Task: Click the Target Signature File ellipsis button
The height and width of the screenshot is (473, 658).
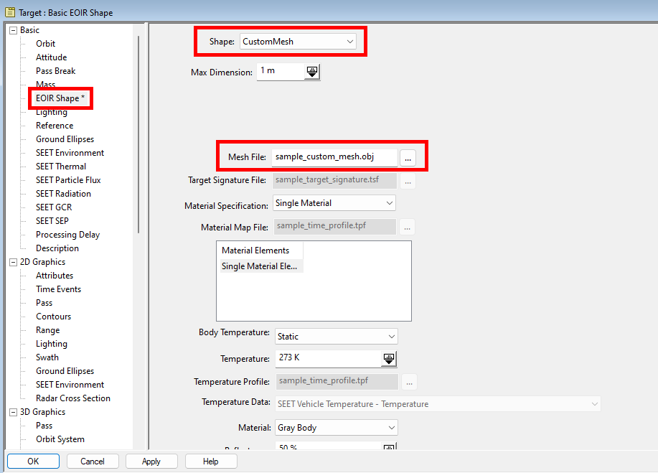Action: pyautogui.click(x=406, y=181)
